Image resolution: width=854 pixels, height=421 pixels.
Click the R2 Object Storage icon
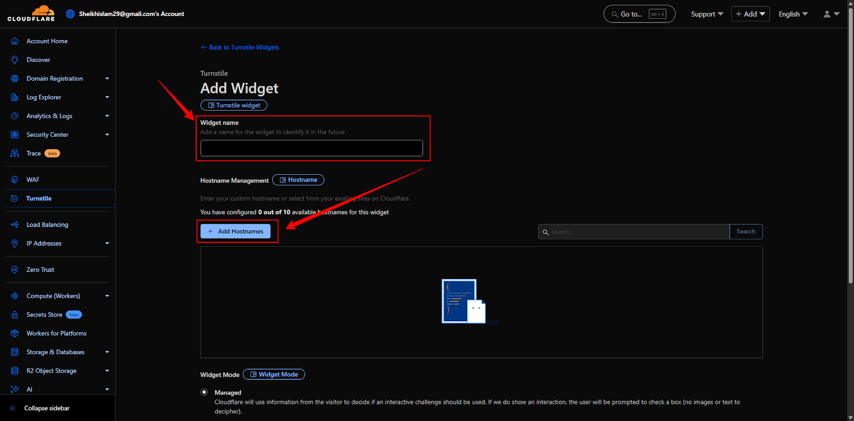pos(15,371)
